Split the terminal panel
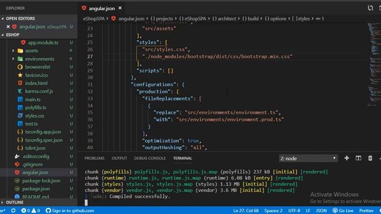381x214 pixels. pos(358,158)
